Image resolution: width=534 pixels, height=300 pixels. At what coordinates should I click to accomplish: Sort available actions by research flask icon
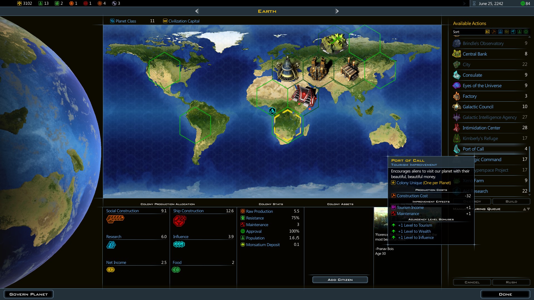500,32
